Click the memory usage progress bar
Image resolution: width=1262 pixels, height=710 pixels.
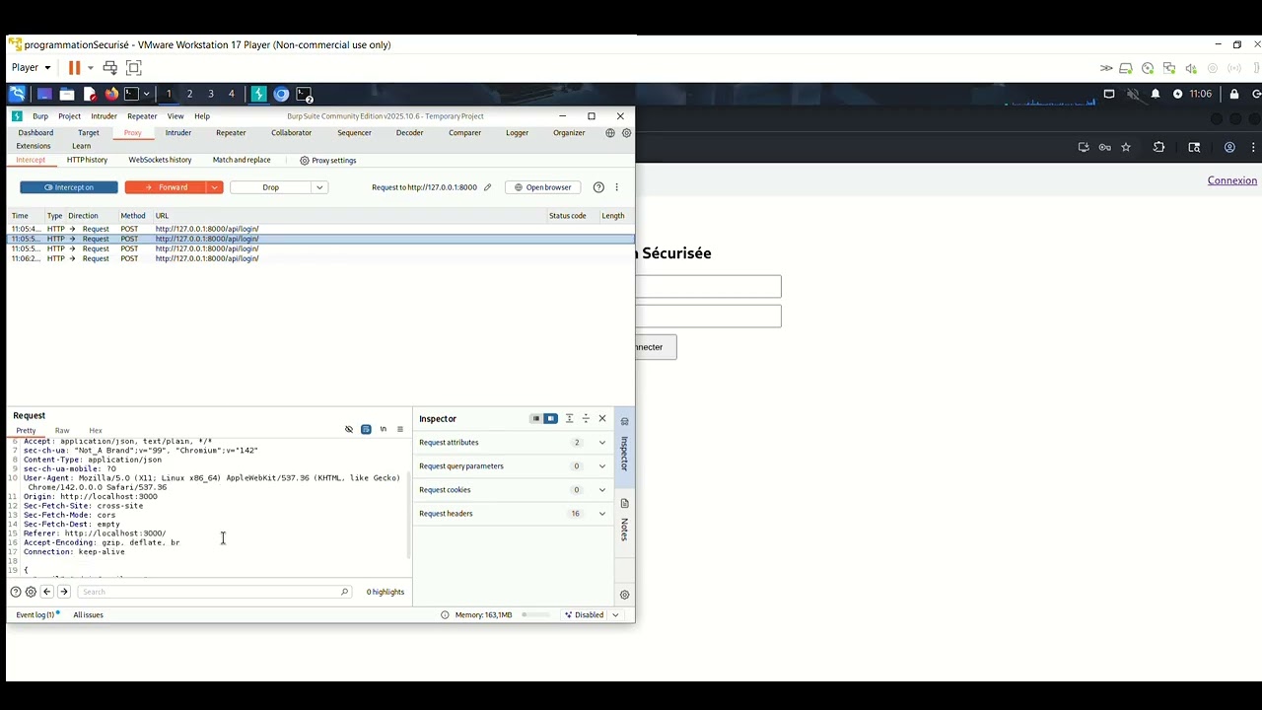[x=536, y=615]
